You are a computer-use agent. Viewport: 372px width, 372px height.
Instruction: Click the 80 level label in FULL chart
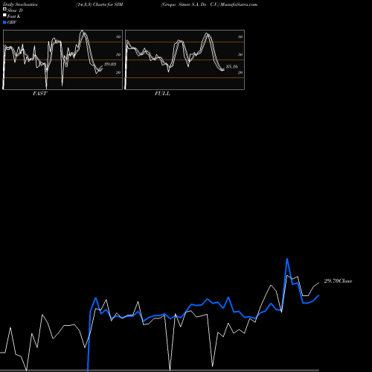click(240, 36)
